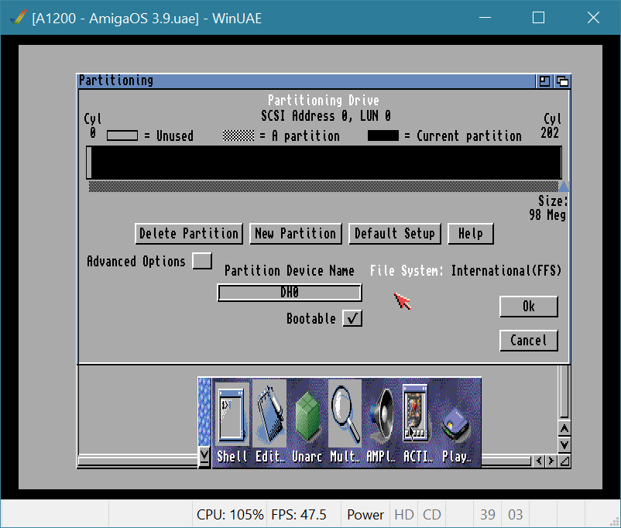
Task: Click floppy track indicator 39
Action: tap(488, 515)
